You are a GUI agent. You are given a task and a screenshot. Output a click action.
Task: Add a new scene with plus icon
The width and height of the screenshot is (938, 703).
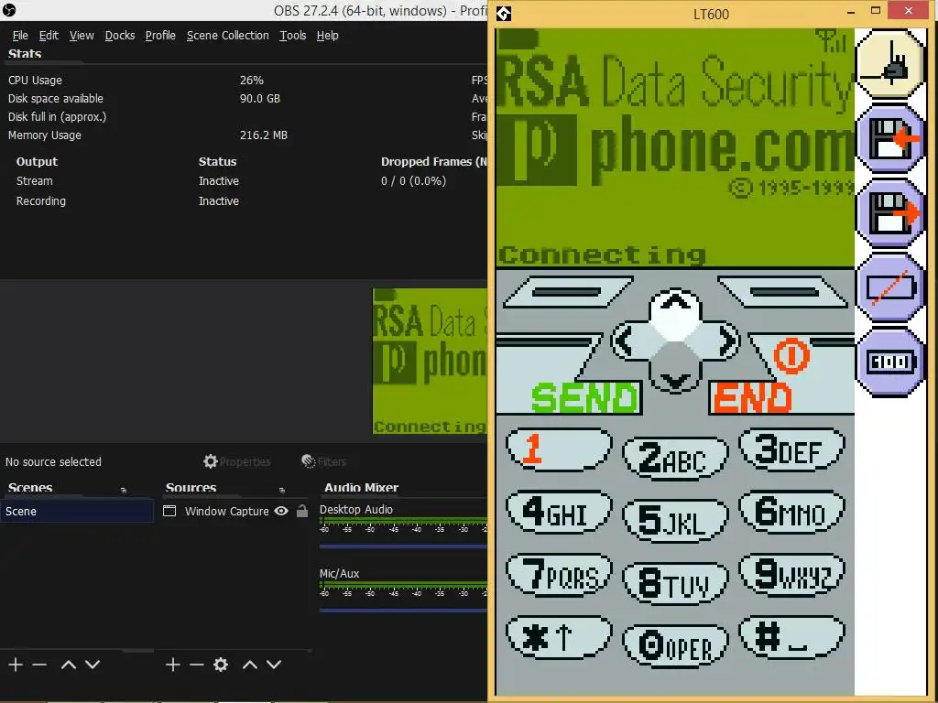pyautogui.click(x=16, y=665)
